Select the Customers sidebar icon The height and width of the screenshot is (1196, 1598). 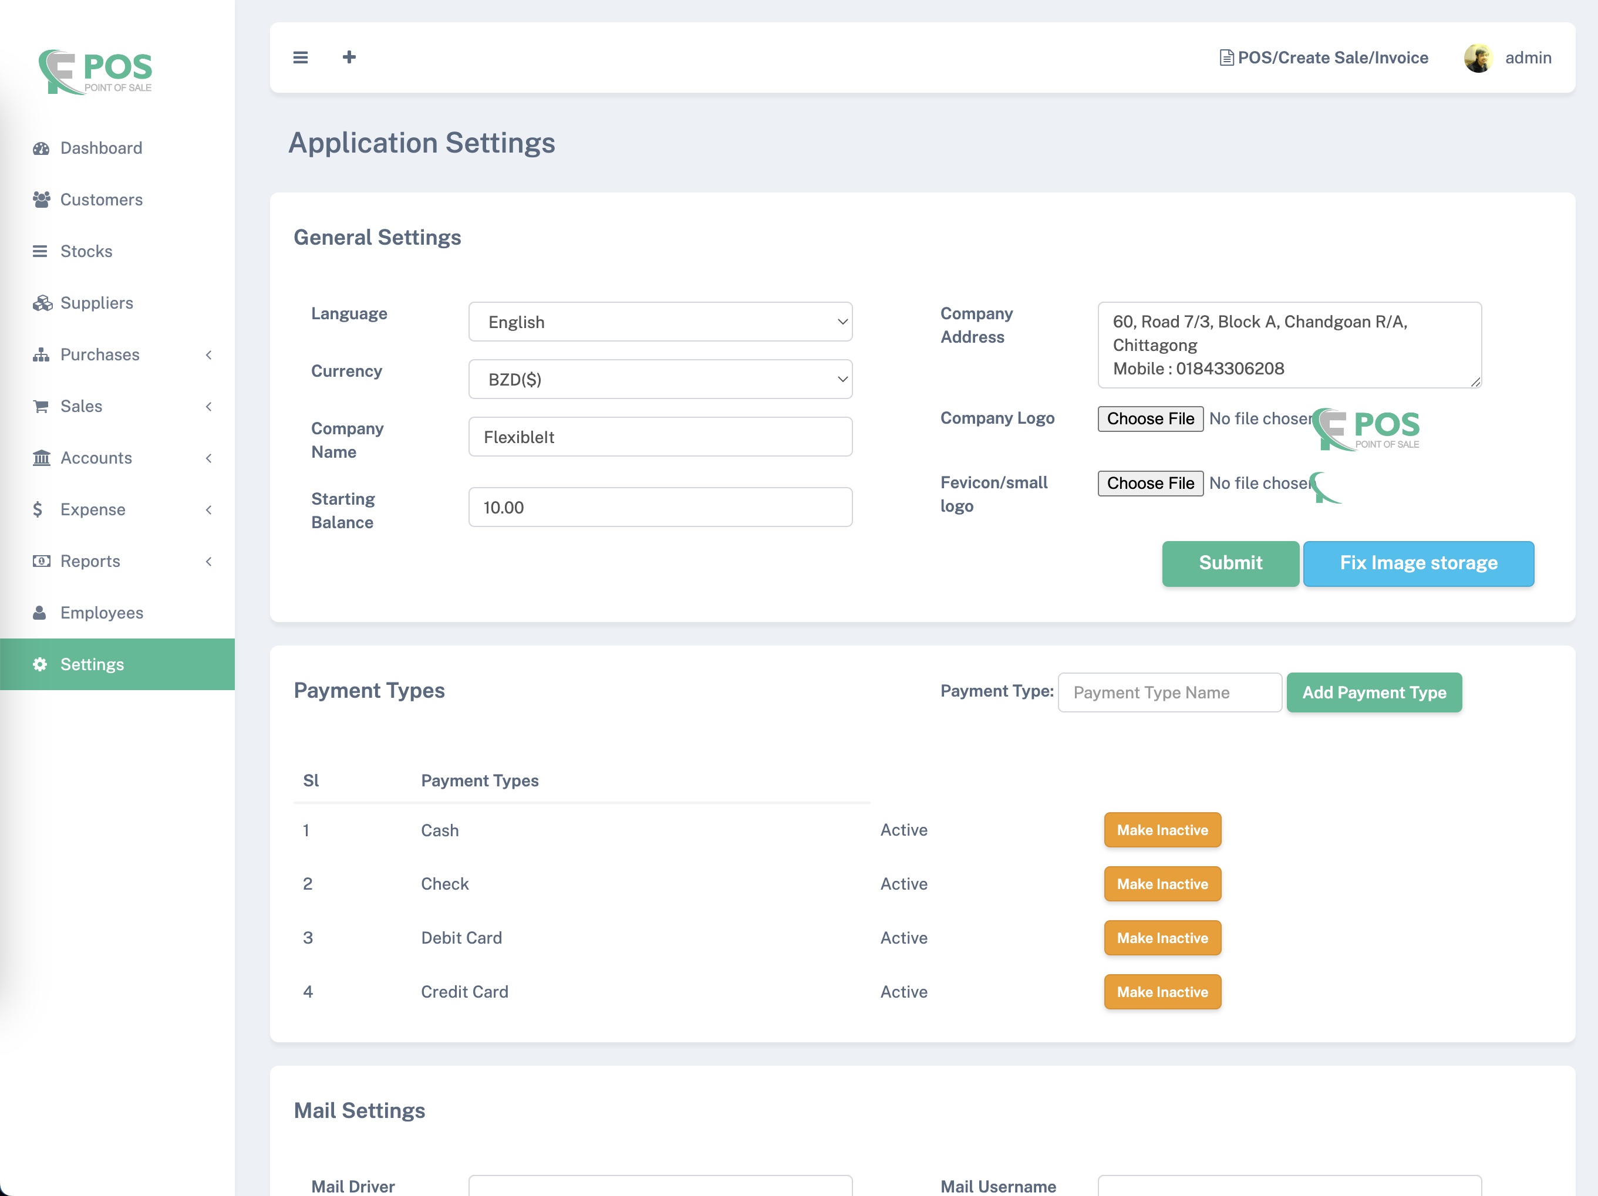click(41, 200)
